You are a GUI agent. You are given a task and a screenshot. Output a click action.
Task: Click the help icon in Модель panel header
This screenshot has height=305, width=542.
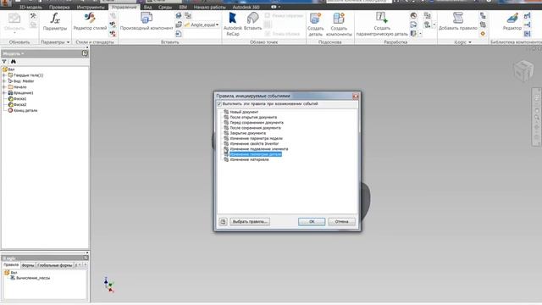pos(85,53)
